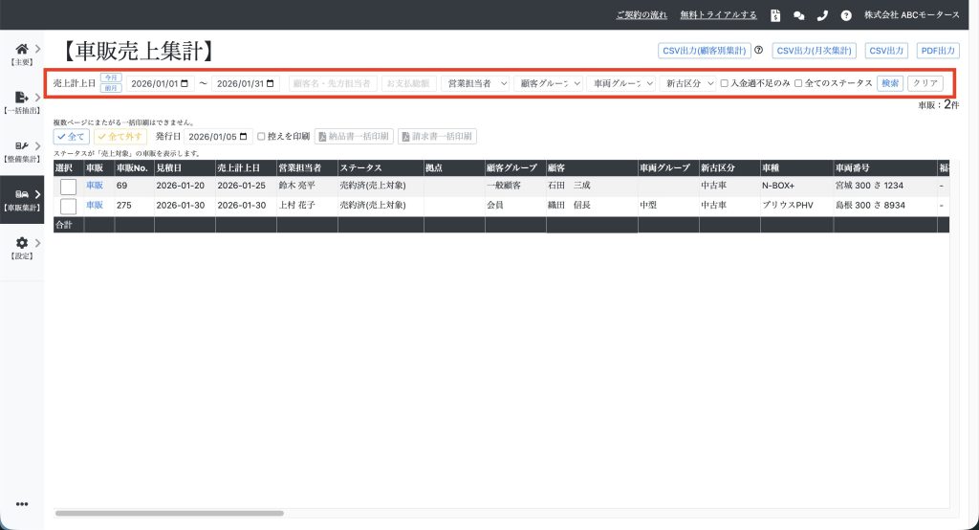Click the chat bubbles icon in top bar

click(799, 15)
